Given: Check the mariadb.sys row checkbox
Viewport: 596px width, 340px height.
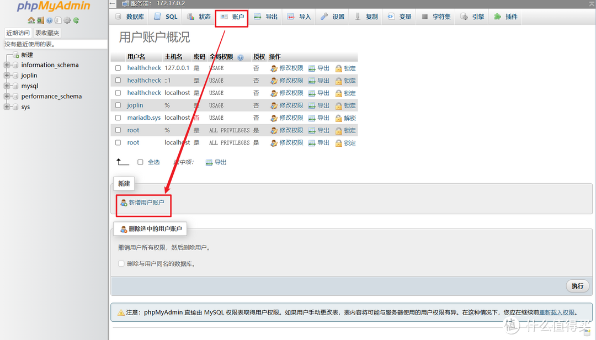Looking at the screenshot, I should (x=118, y=118).
